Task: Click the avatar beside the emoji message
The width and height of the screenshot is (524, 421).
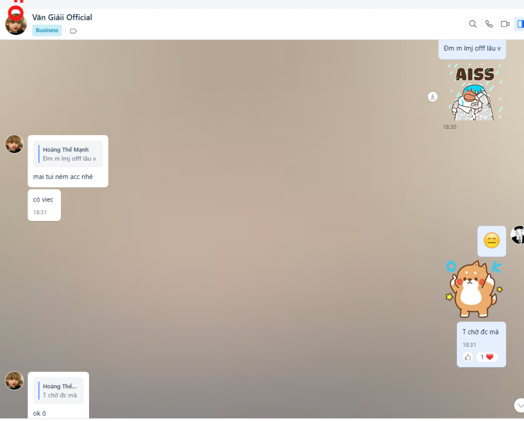Action: point(518,235)
